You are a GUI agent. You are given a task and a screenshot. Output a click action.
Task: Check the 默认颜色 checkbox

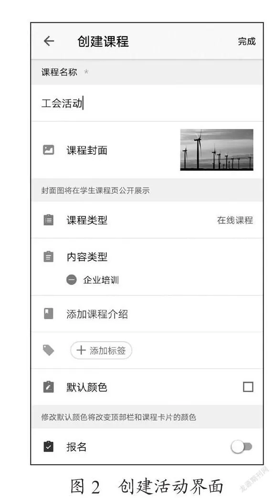(248, 387)
